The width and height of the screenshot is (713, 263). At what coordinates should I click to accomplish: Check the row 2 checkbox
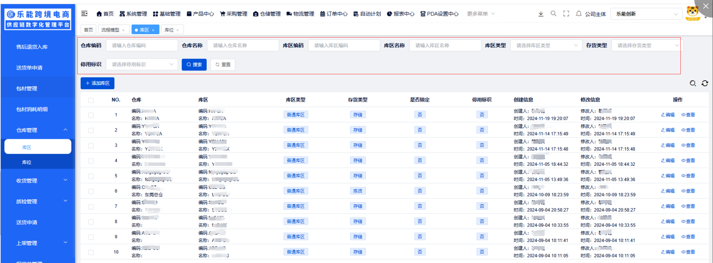(91, 131)
